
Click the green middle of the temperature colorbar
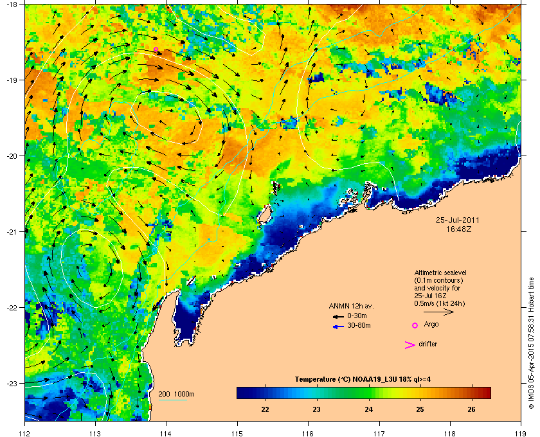coord(364,393)
